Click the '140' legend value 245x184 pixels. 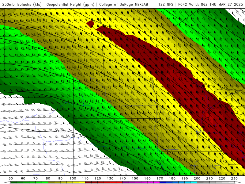click(x=123, y=178)
